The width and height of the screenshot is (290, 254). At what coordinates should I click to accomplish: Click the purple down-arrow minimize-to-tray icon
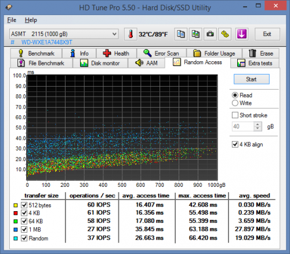tap(242, 34)
